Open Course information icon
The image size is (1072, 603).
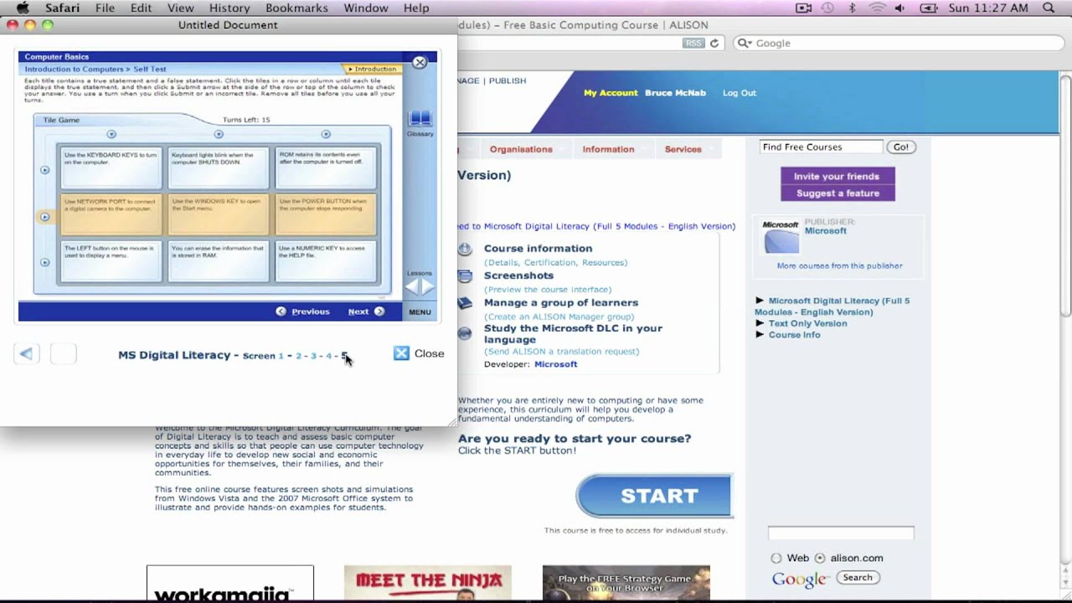tap(465, 249)
